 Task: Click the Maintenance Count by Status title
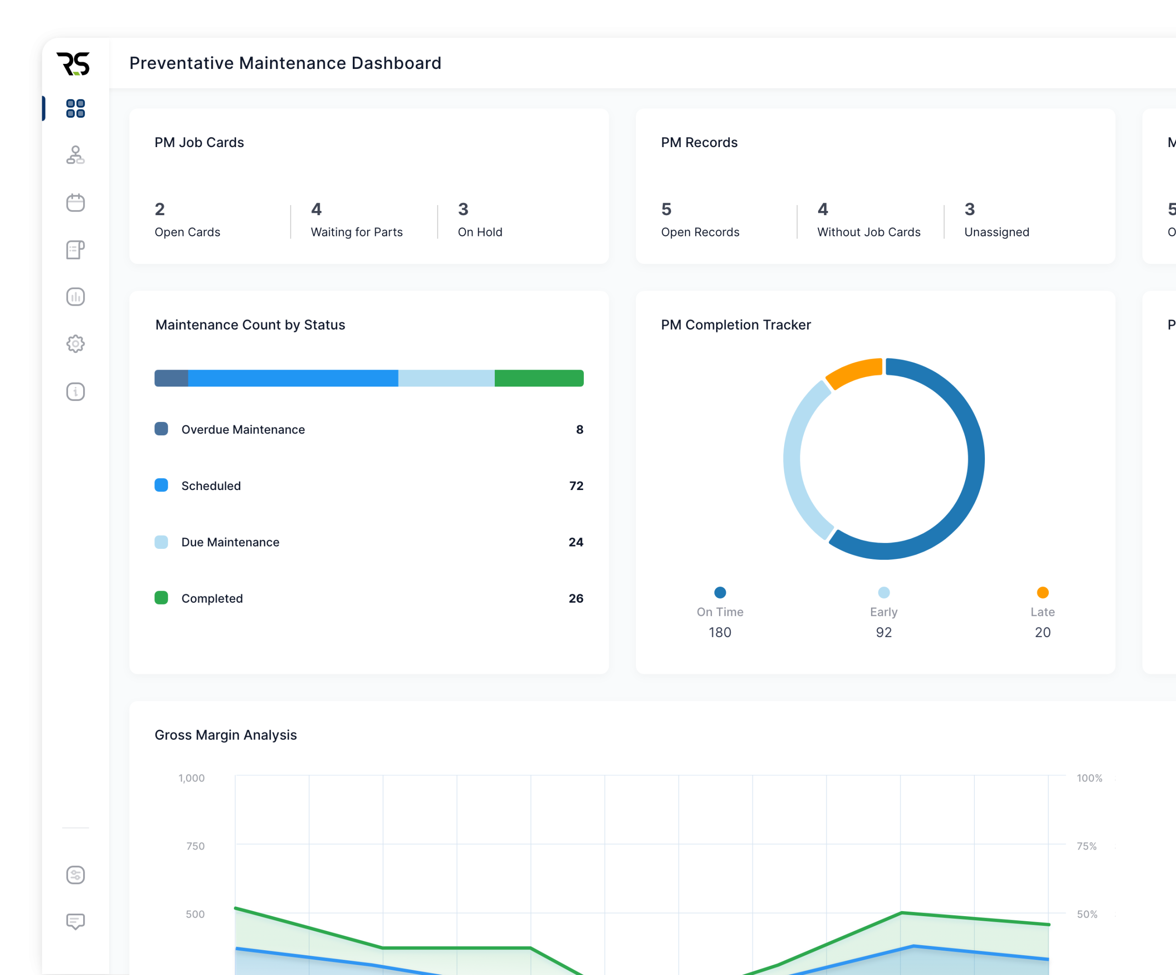tap(250, 325)
